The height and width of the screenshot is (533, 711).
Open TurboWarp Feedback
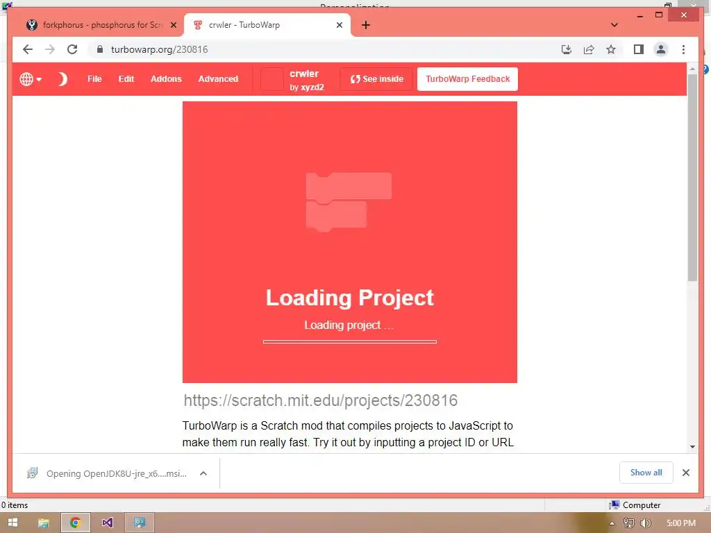coord(467,79)
